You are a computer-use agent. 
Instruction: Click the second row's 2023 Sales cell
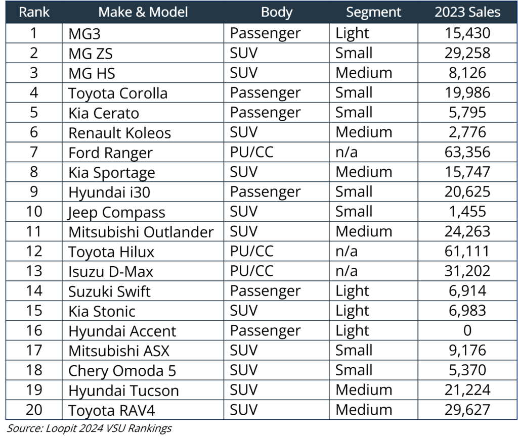pyautogui.click(x=467, y=53)
